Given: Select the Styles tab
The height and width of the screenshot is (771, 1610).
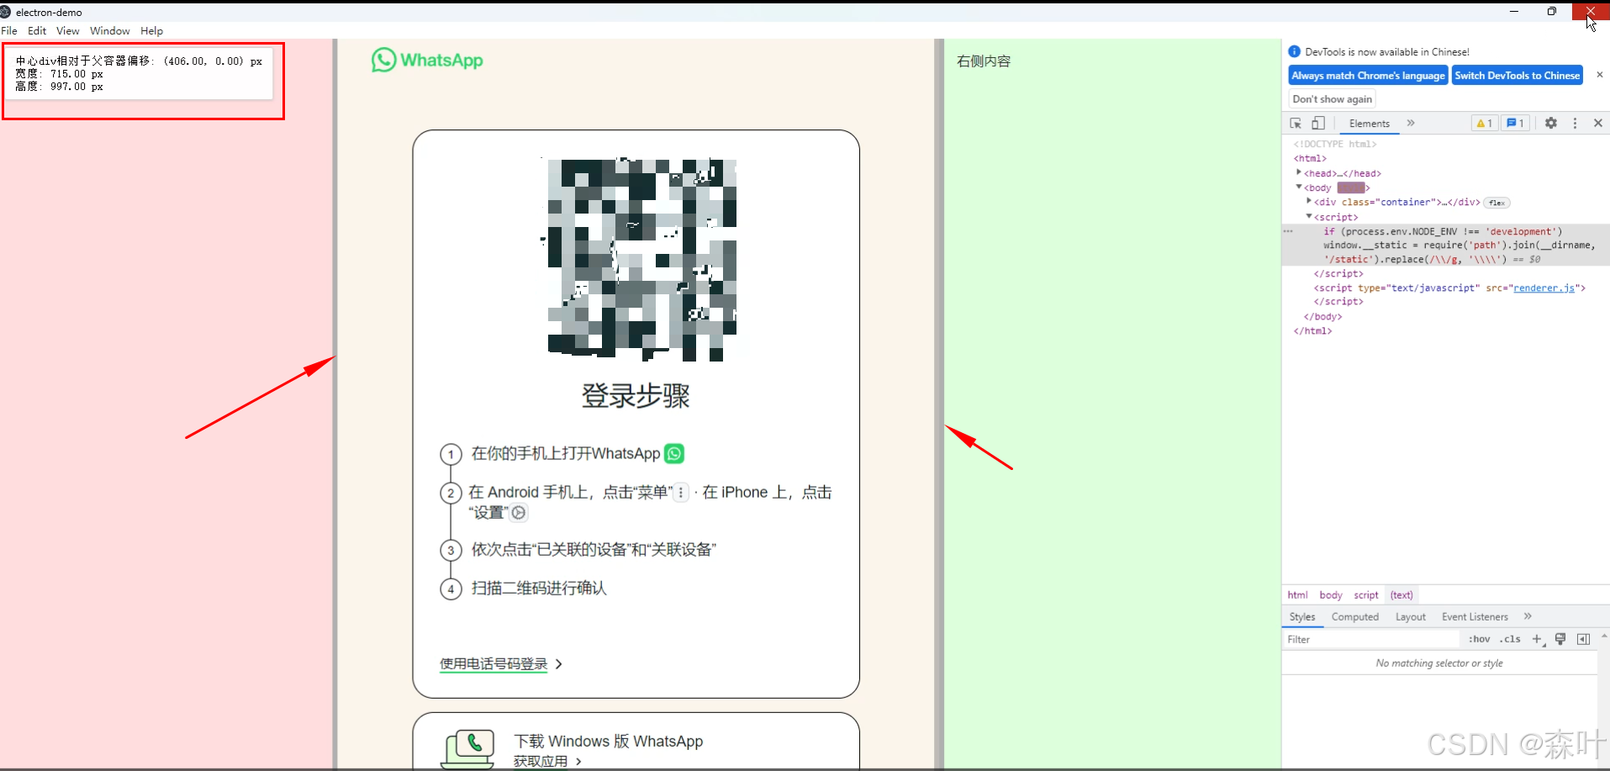Looking at the screenshot, I should tap(1302, 616).
